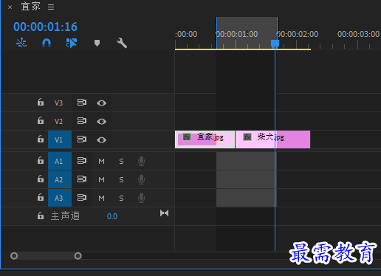Viewport: 381px width, 276px height.
Task: Toggle A3 track targeting
Action: [x=60, y=198]
